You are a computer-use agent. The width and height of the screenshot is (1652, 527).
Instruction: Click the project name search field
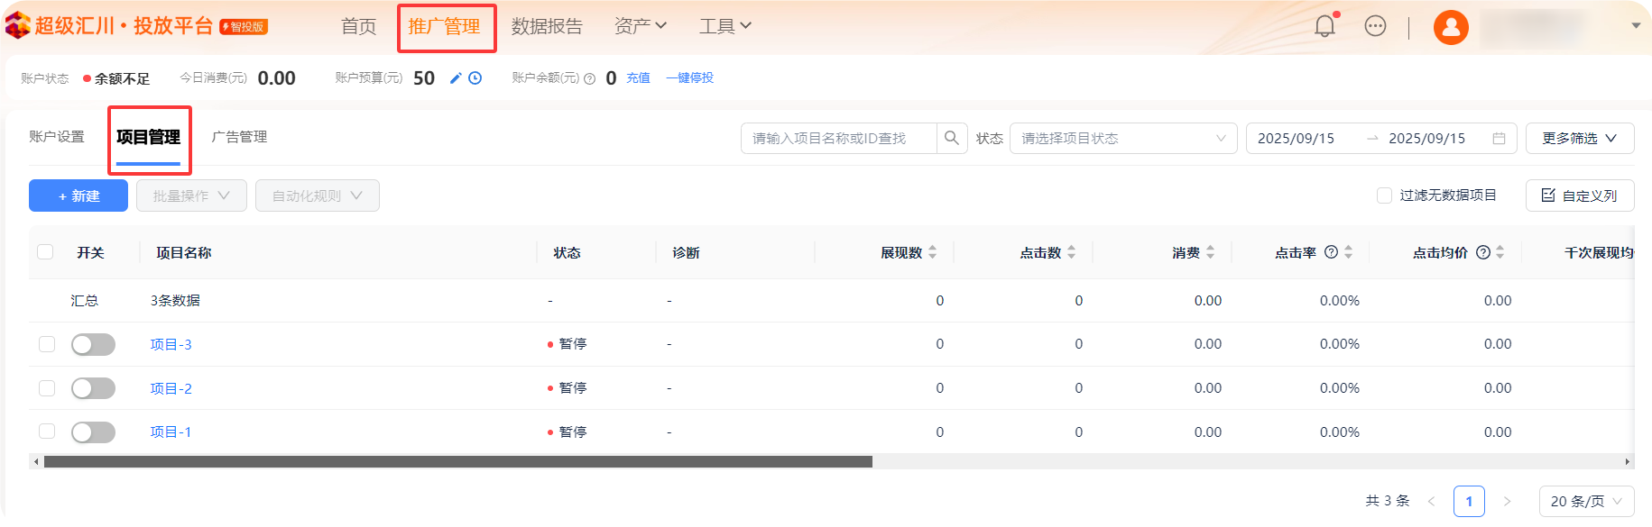tap(838, 138)
